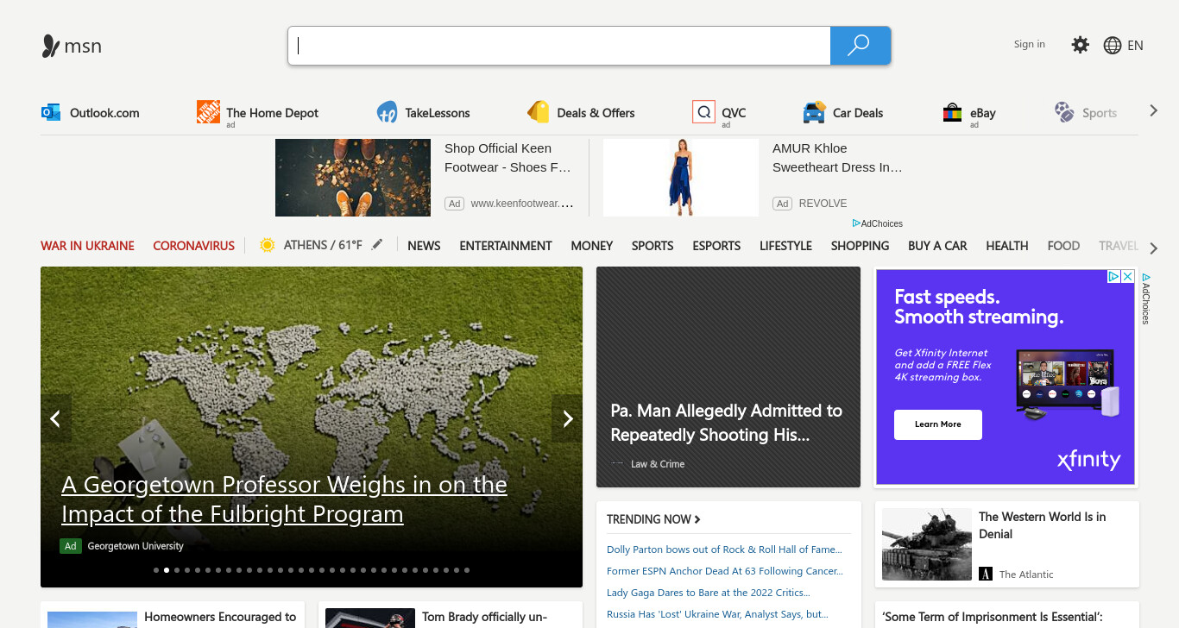
Task: Click blue dress ad thumbnail
Action: [x=681, y=178]
